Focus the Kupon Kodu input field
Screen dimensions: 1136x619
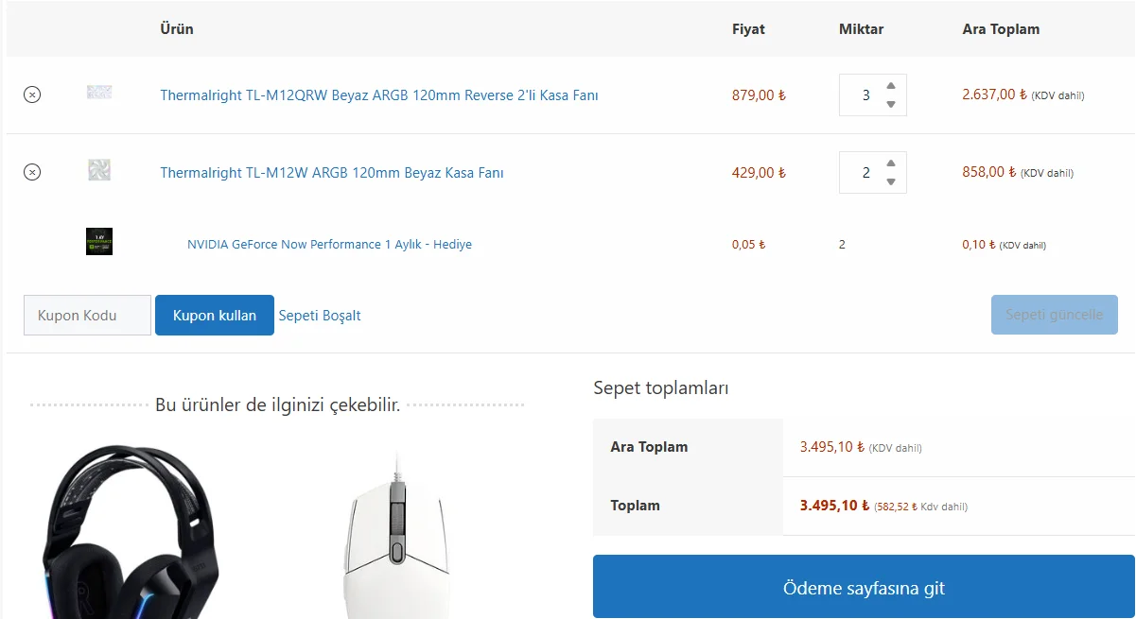click(x=87, y=316)
